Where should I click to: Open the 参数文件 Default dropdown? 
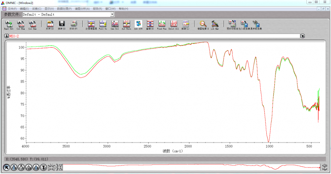pos(112,15)
